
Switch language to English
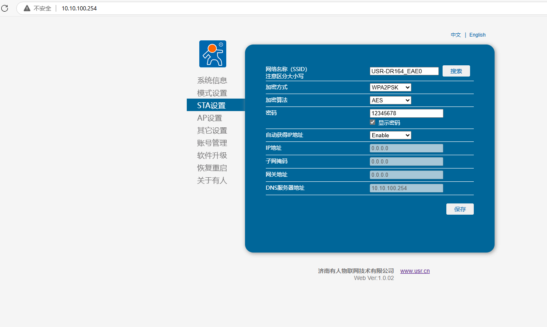[477, 35]
